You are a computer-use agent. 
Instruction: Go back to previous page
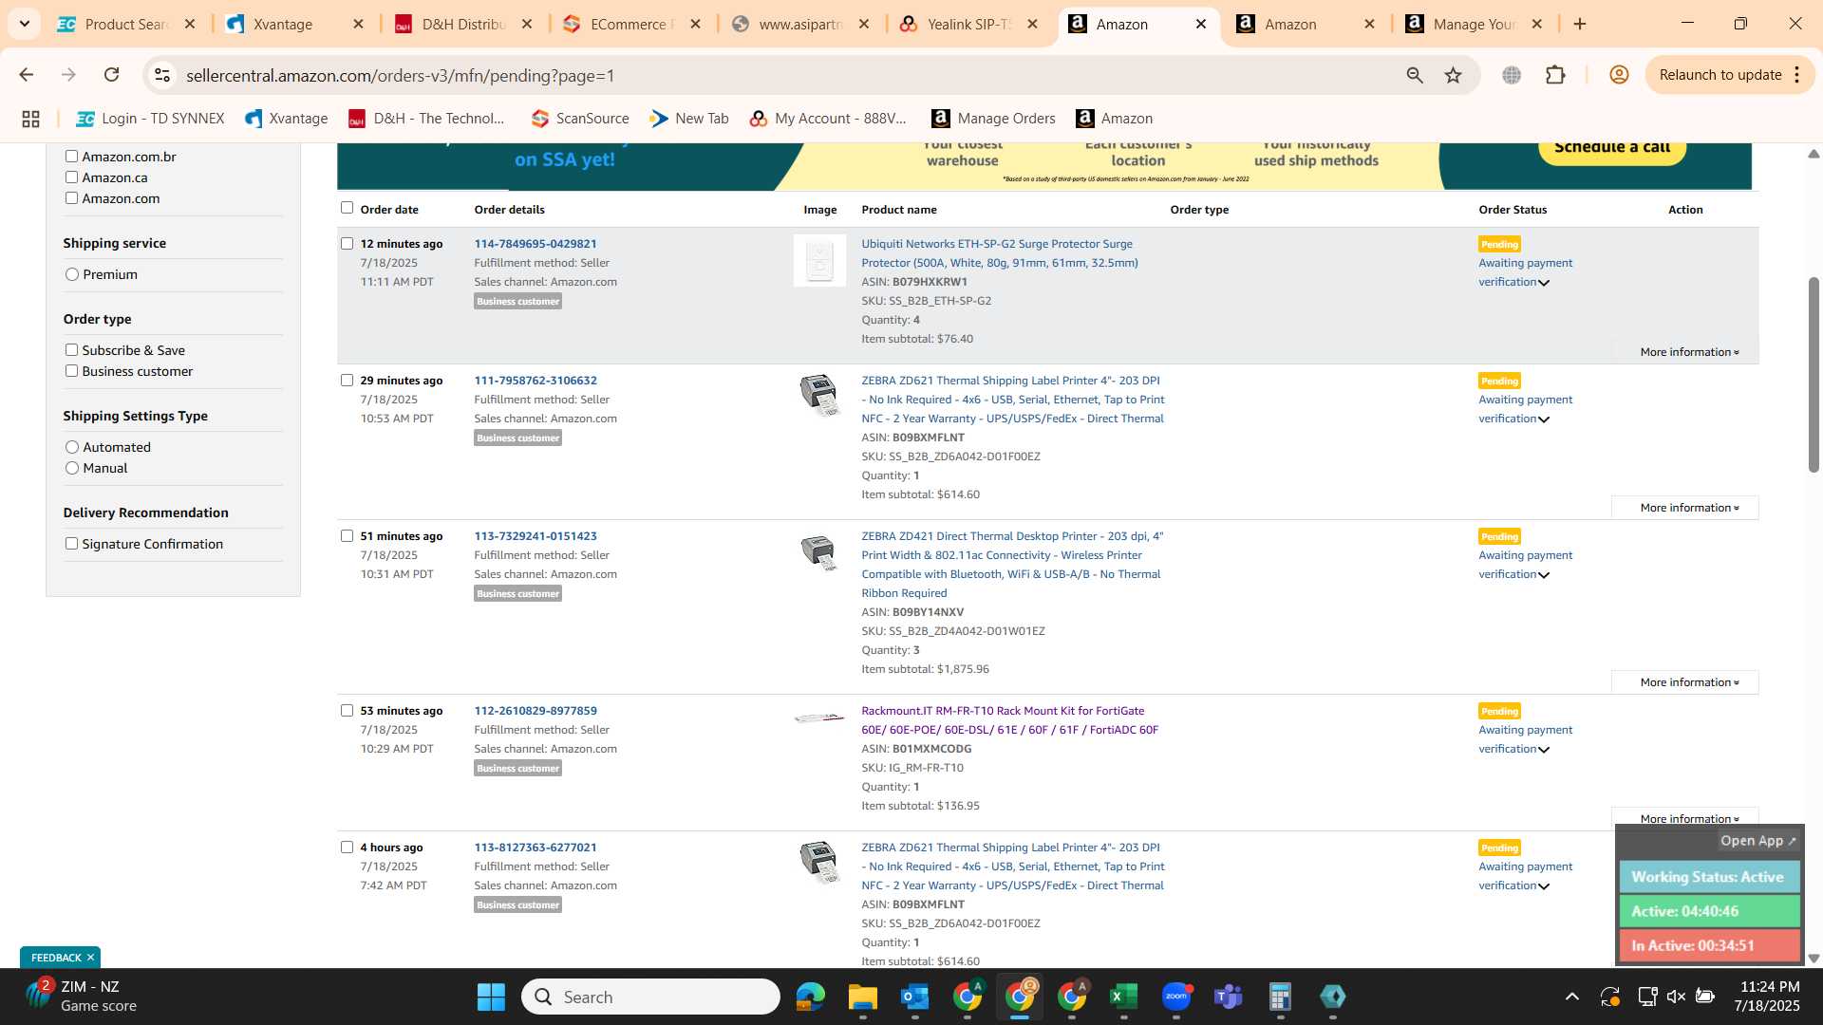[x=27, y=75]
